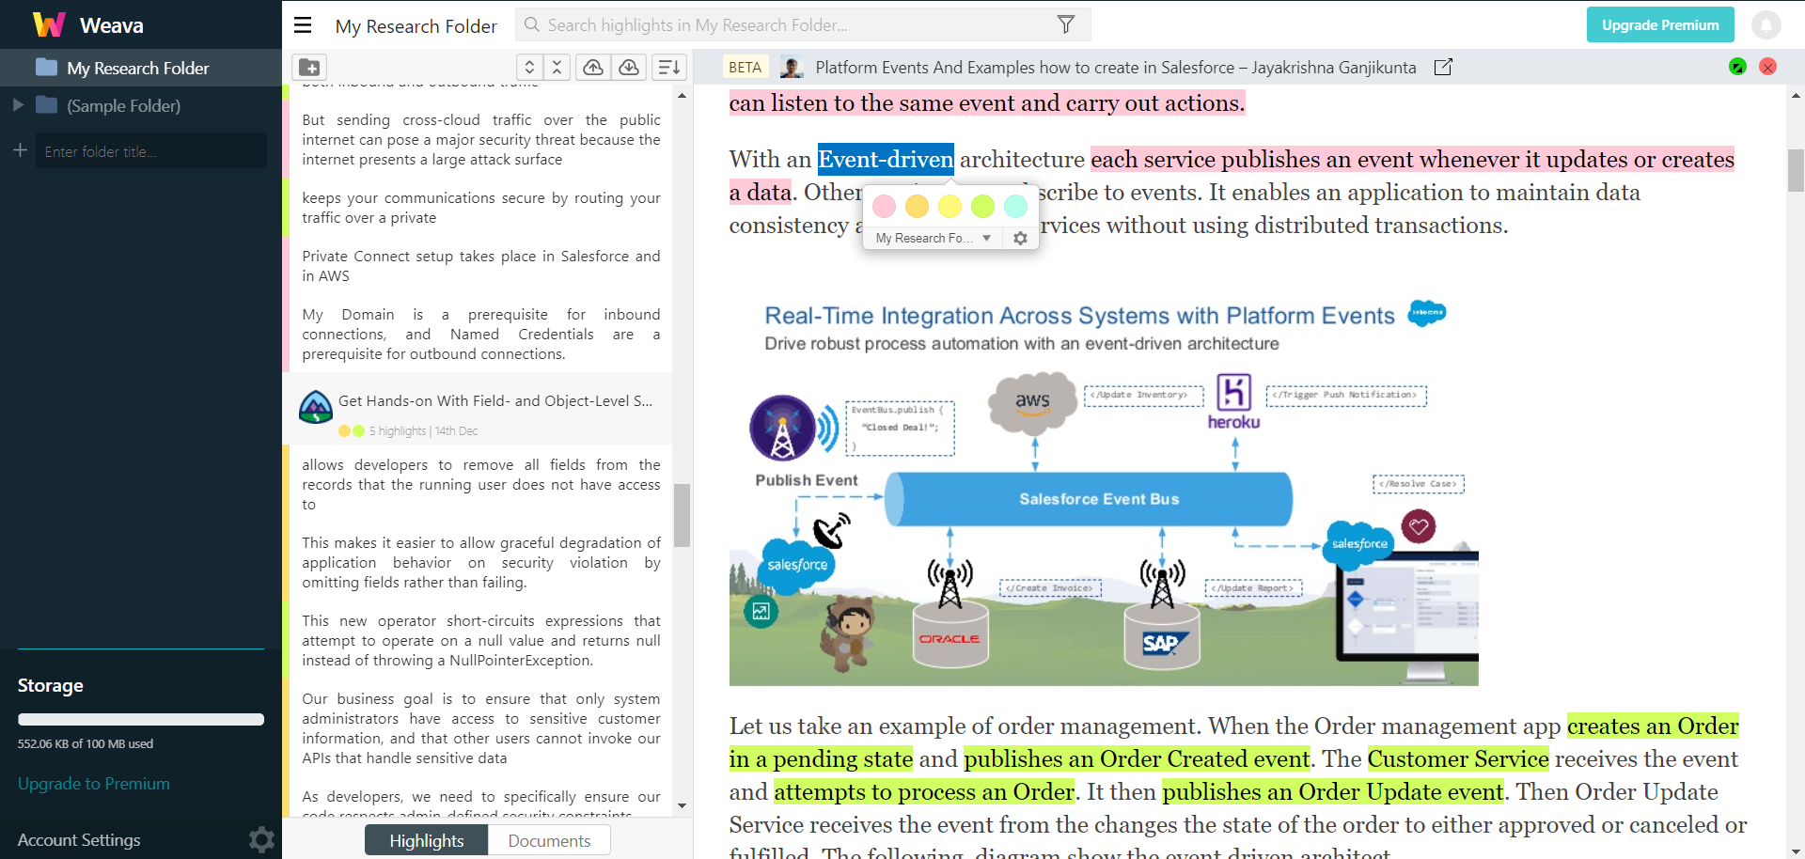Click My Research Folder header title

tap(416, 26)
